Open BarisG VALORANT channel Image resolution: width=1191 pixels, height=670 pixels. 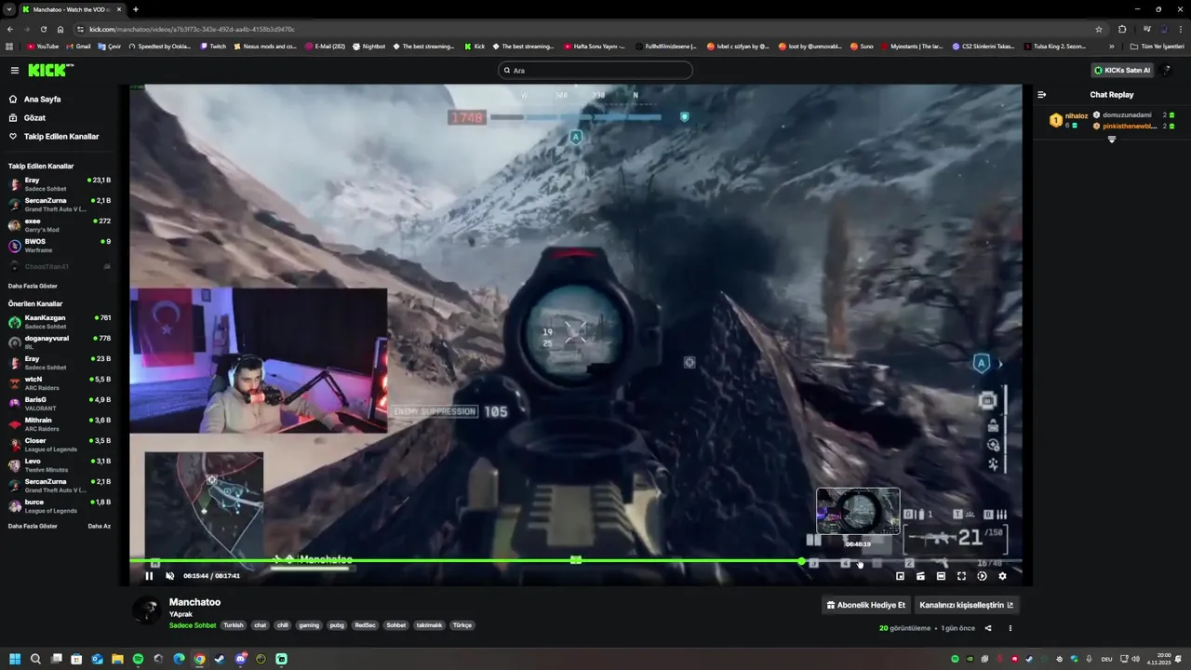pos(59,404)
